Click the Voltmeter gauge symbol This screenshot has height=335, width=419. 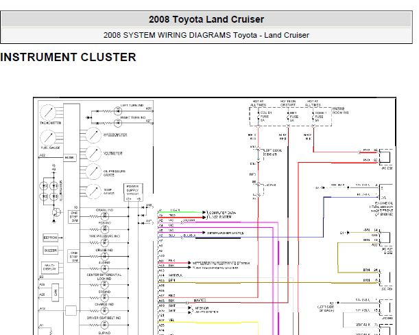[x=93, y=153]
